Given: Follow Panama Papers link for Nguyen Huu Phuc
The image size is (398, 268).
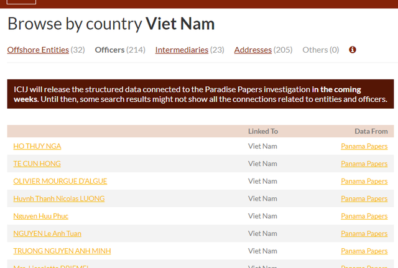Looking at the screenshot, I should click(x=364, y=216).
